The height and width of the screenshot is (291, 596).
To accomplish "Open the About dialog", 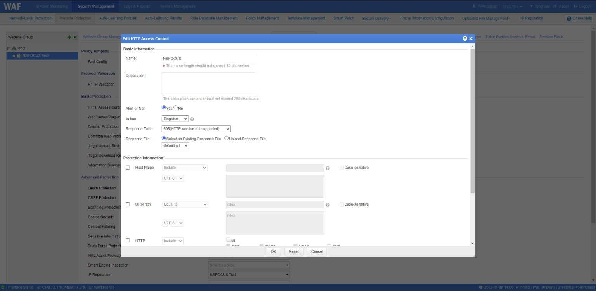I will (564, 6).
